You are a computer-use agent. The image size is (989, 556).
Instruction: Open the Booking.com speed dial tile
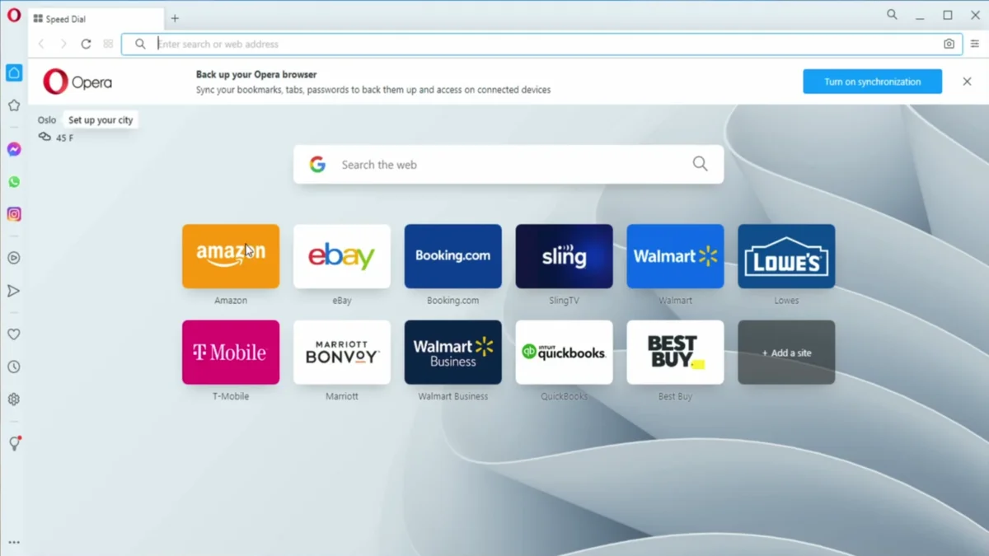pos(453,256)
